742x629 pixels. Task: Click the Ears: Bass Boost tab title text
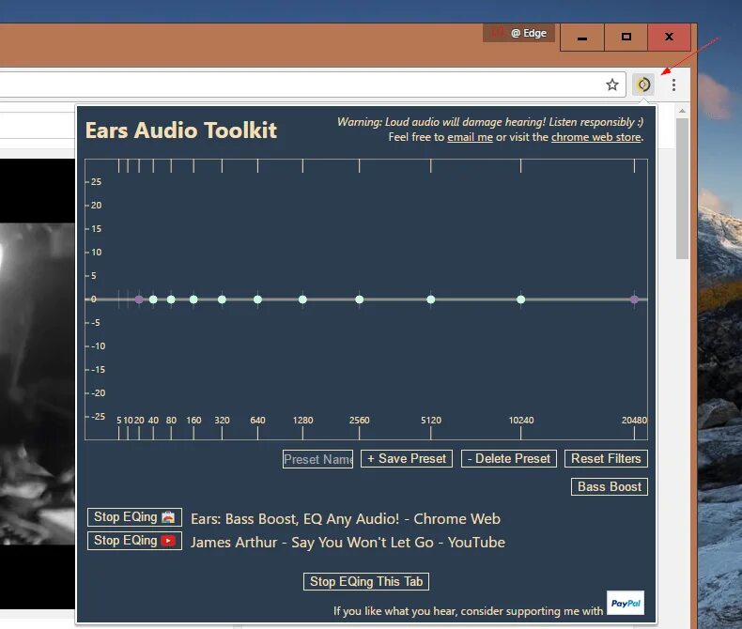tap(346, 519)
